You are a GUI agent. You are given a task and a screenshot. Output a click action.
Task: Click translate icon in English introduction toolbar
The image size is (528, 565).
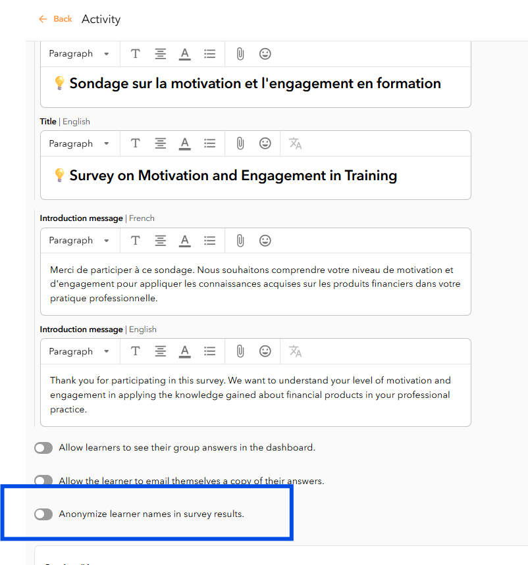(x=296, y=351)
